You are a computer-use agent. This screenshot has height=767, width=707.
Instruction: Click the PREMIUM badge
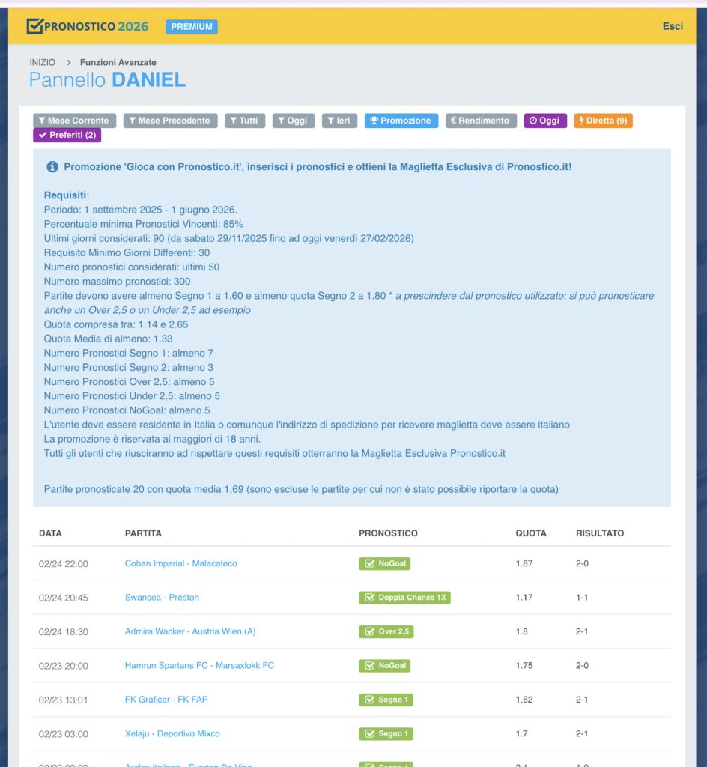tap(192, 27)
